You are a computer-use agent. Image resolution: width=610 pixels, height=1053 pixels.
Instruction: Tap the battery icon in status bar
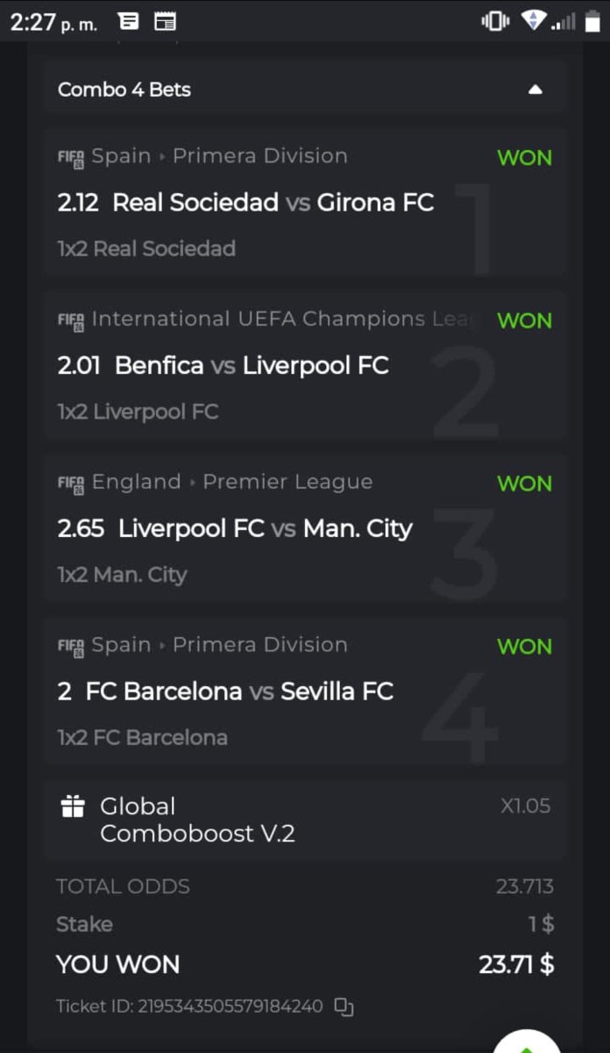592,21
